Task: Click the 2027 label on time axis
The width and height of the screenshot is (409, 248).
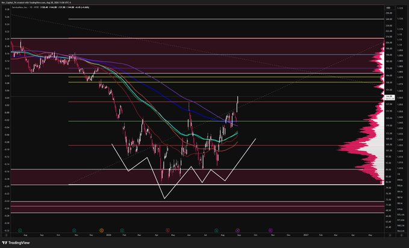Action: [x=306, y=235]
